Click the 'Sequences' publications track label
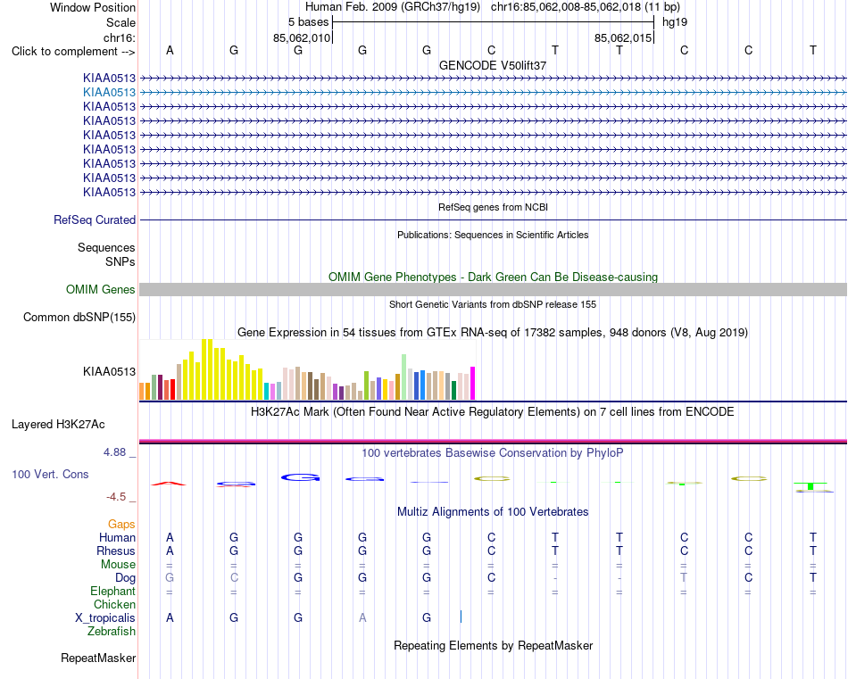 point(106,247)
